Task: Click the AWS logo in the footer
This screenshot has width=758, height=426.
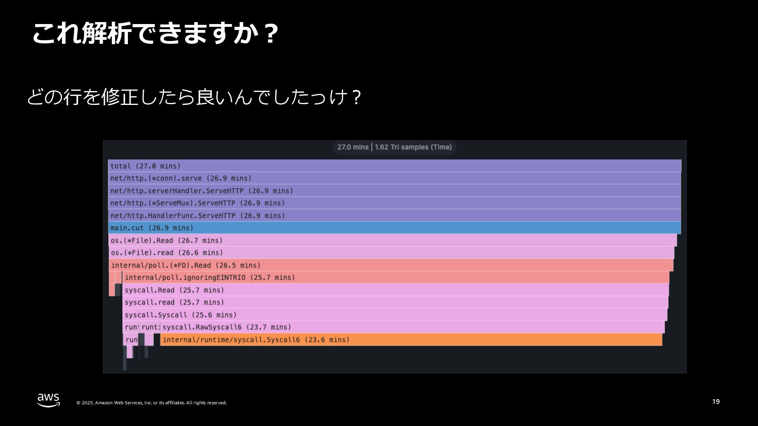Action: pos(49,400)
